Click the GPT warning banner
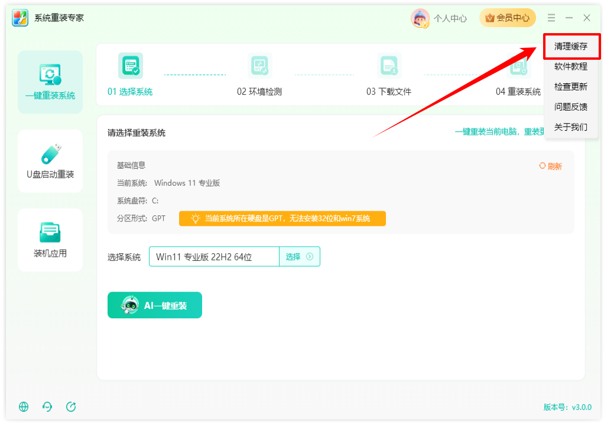604x426 pixels. tap(282, 218)
